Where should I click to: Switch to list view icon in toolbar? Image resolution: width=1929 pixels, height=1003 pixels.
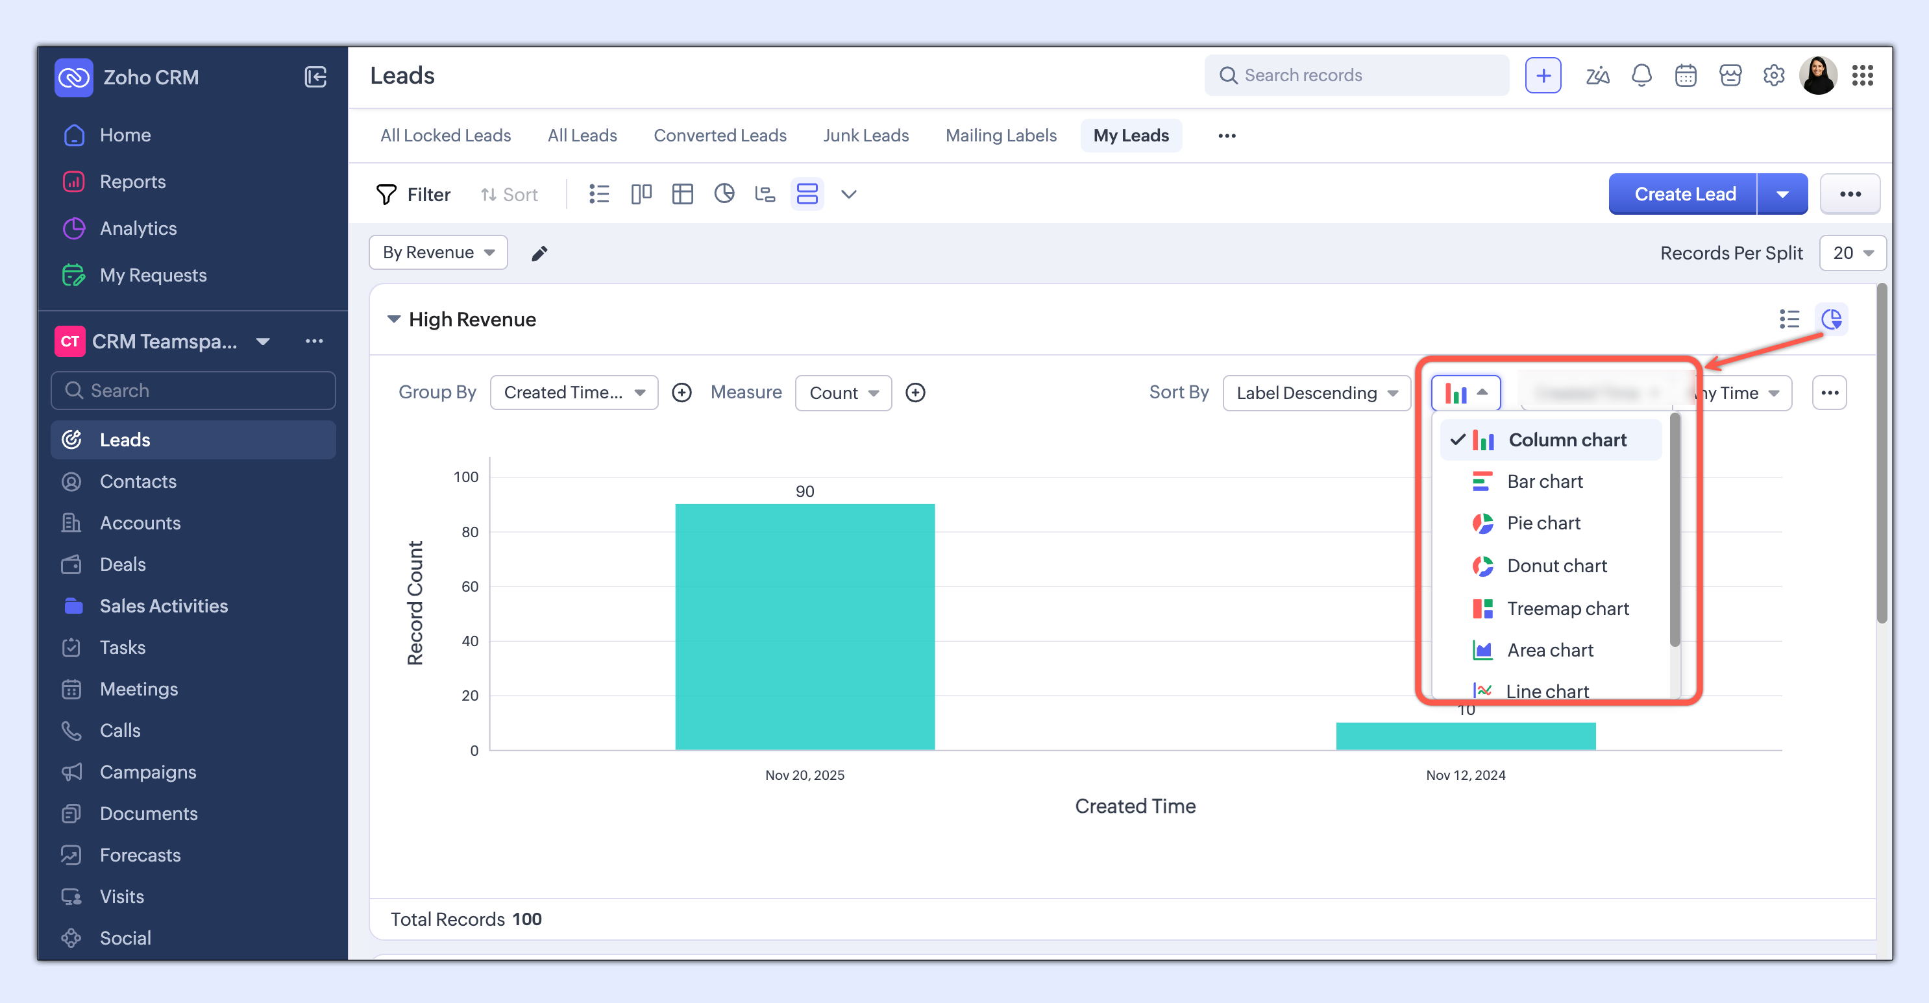[599, 195]
